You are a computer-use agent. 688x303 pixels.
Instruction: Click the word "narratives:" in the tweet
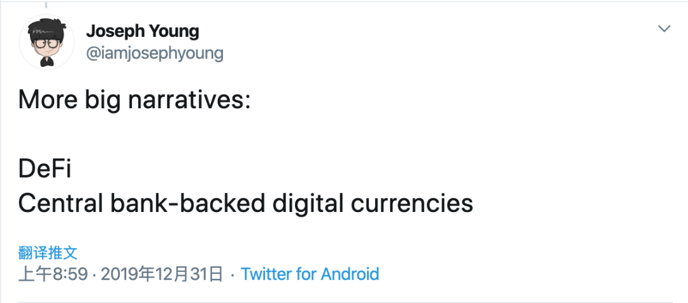tap(191, 101)
